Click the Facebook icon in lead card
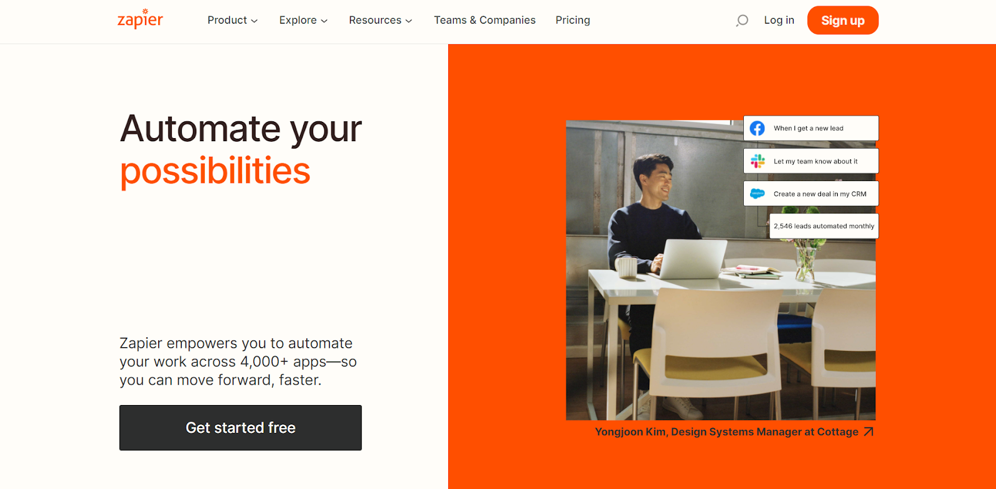Image resolution: width=996 pixels, height=489 pixels. (757, 128)
